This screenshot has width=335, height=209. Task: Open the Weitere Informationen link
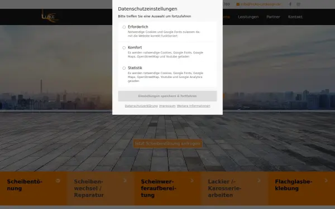point(193,106)
